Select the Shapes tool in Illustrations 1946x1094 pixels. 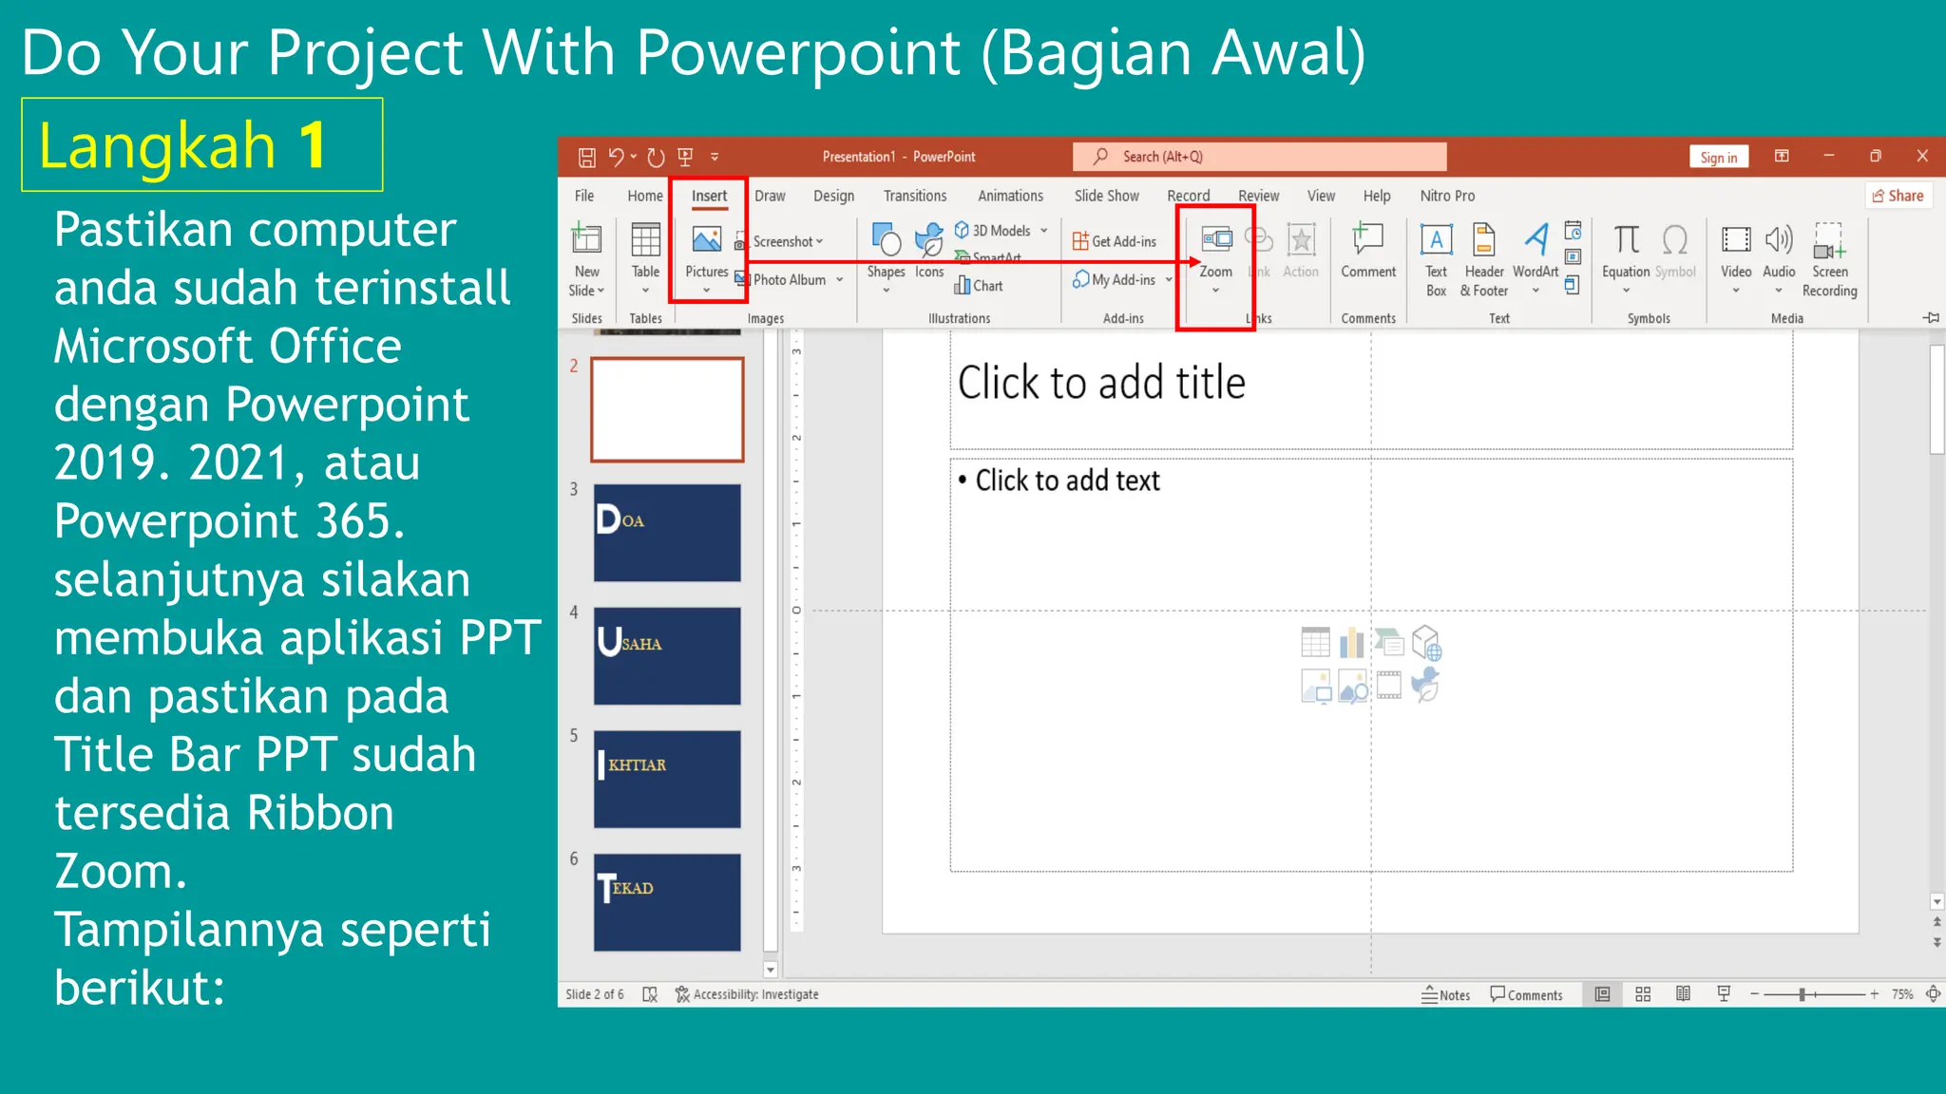pyautogui.click(x=886, y=241)
